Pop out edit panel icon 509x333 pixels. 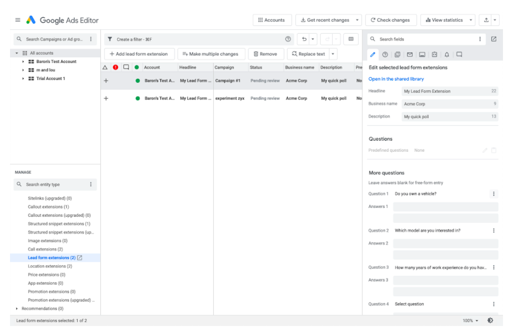coord(494,39)
